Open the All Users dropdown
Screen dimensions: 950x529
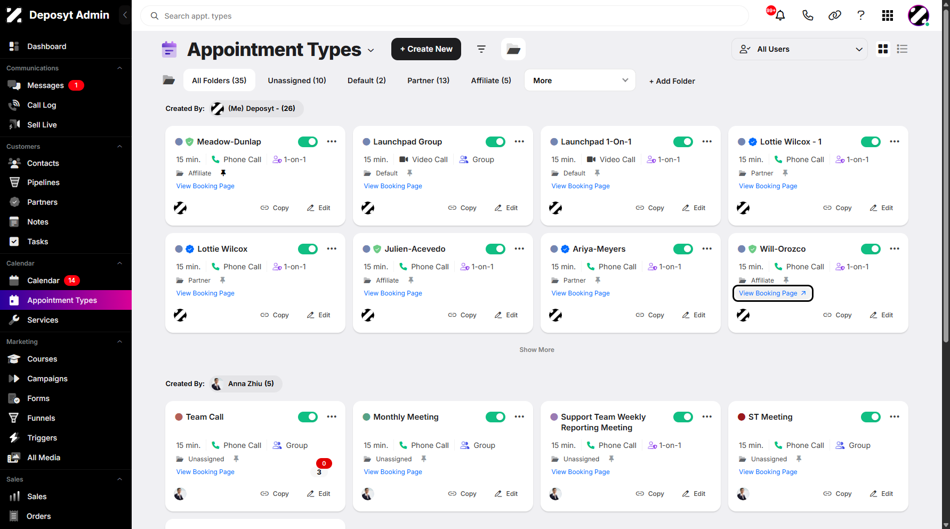pyautogui.click(x=800, y=49)
